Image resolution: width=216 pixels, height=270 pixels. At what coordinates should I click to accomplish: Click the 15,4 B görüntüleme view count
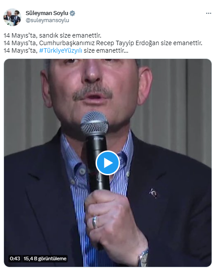tap(45, 258)
